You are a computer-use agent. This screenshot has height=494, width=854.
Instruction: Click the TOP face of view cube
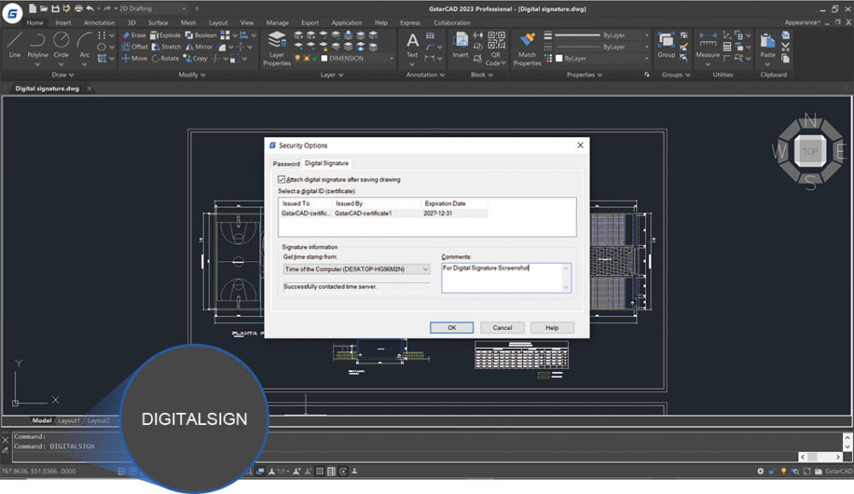click(810, 151)
